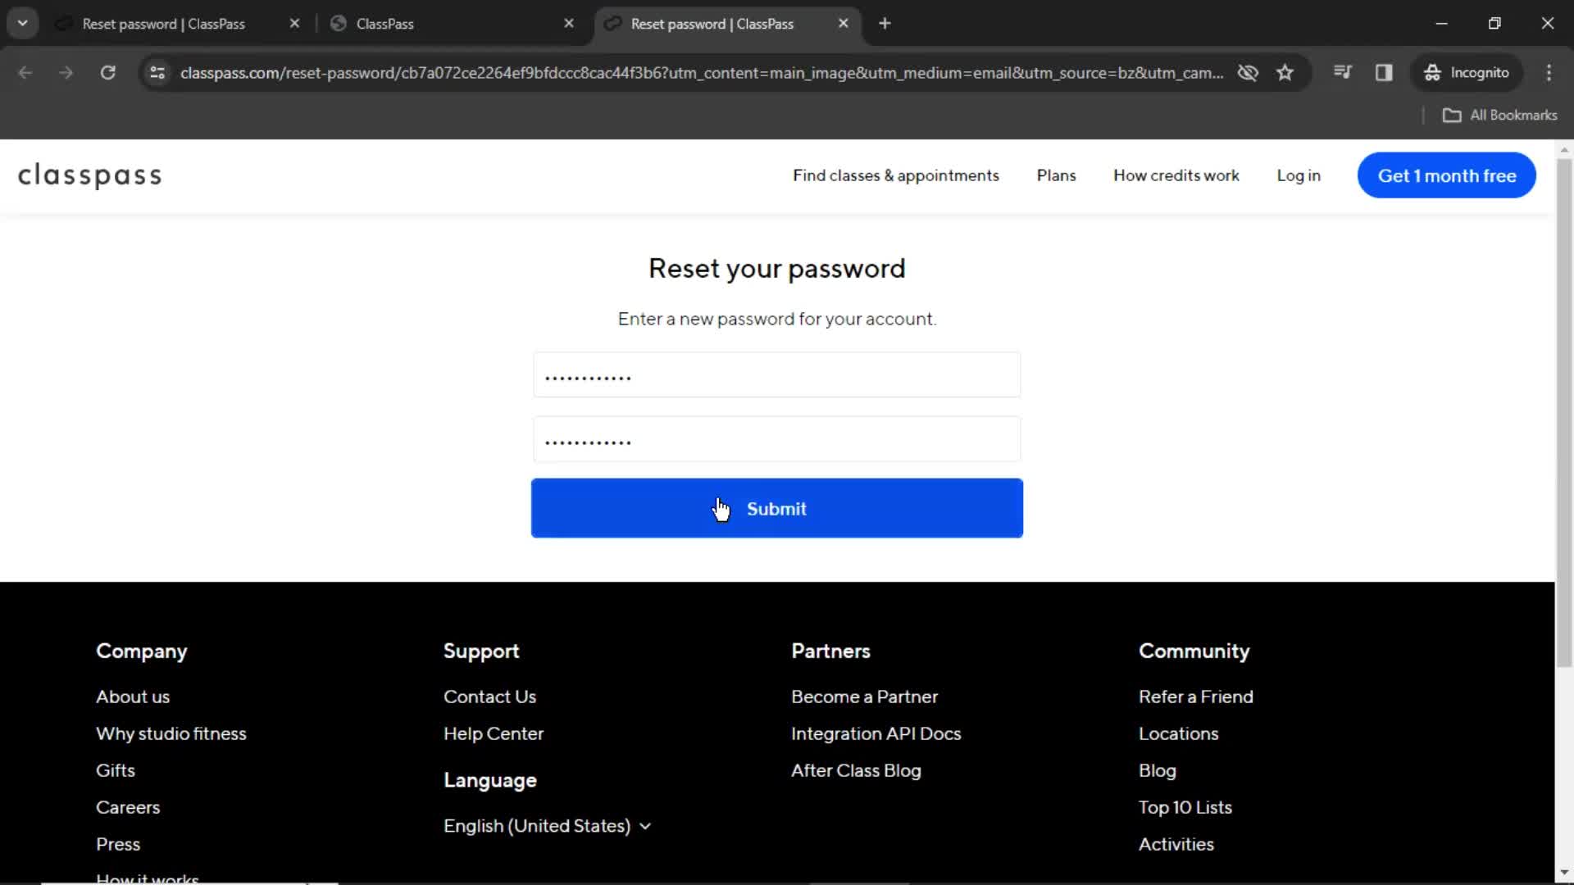Expand the language selector chevron

pos(644,825)
